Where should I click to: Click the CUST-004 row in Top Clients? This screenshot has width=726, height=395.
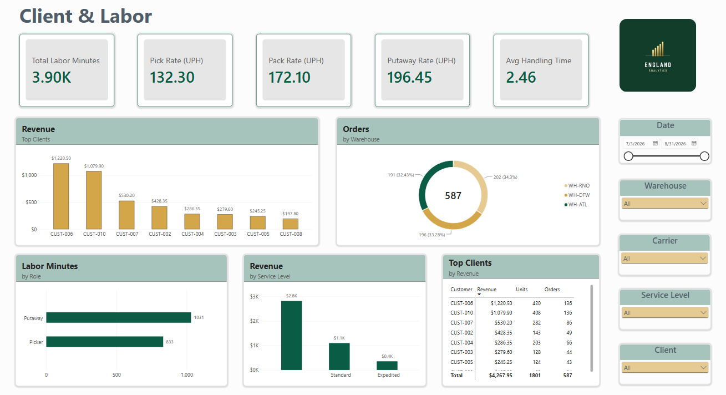(x=512, y=343)
